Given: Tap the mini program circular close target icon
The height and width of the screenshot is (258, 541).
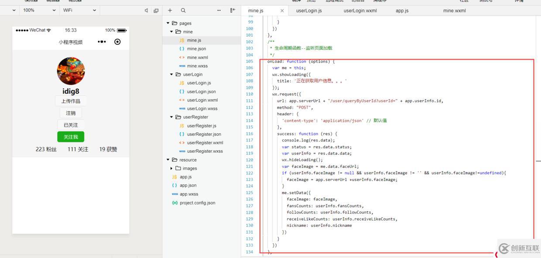Looking at the screenshot, I should [x=117, y=42].
